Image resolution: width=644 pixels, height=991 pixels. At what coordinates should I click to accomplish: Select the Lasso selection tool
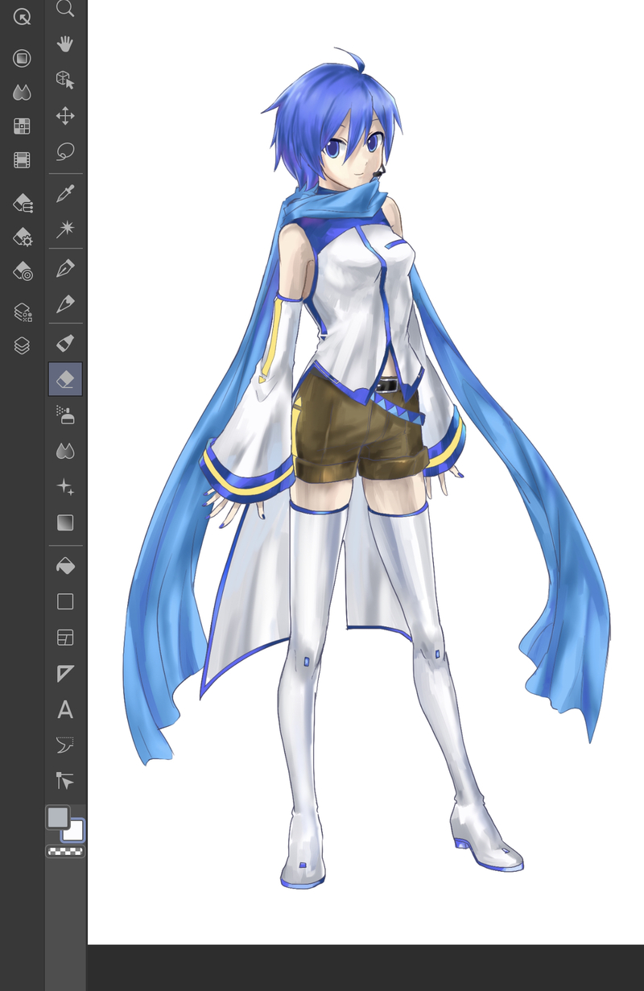(x=65, y=151)
